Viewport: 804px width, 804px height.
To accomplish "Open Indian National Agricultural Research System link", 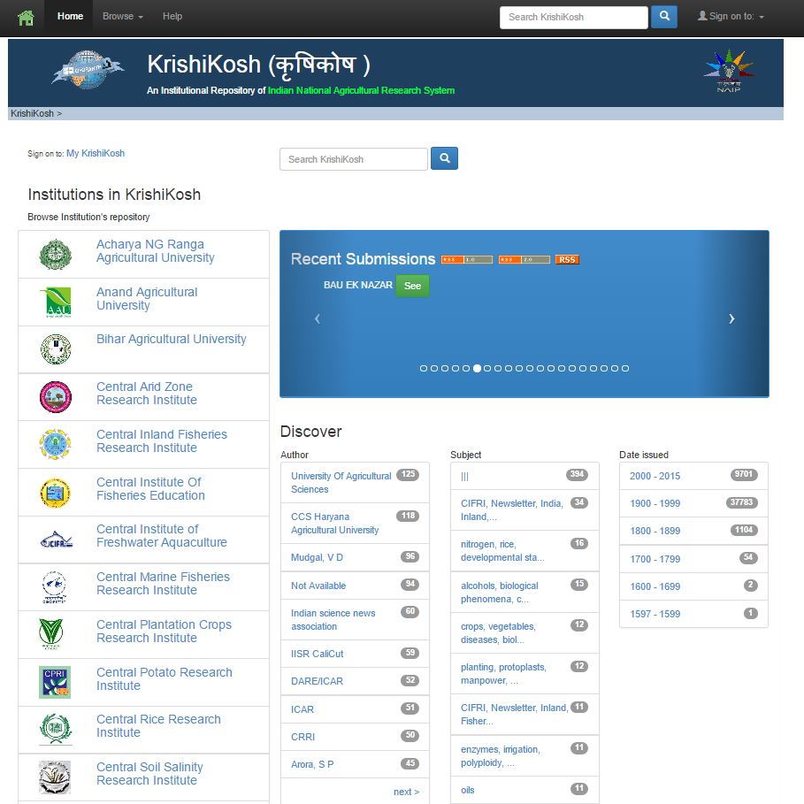I will [361, 90].
